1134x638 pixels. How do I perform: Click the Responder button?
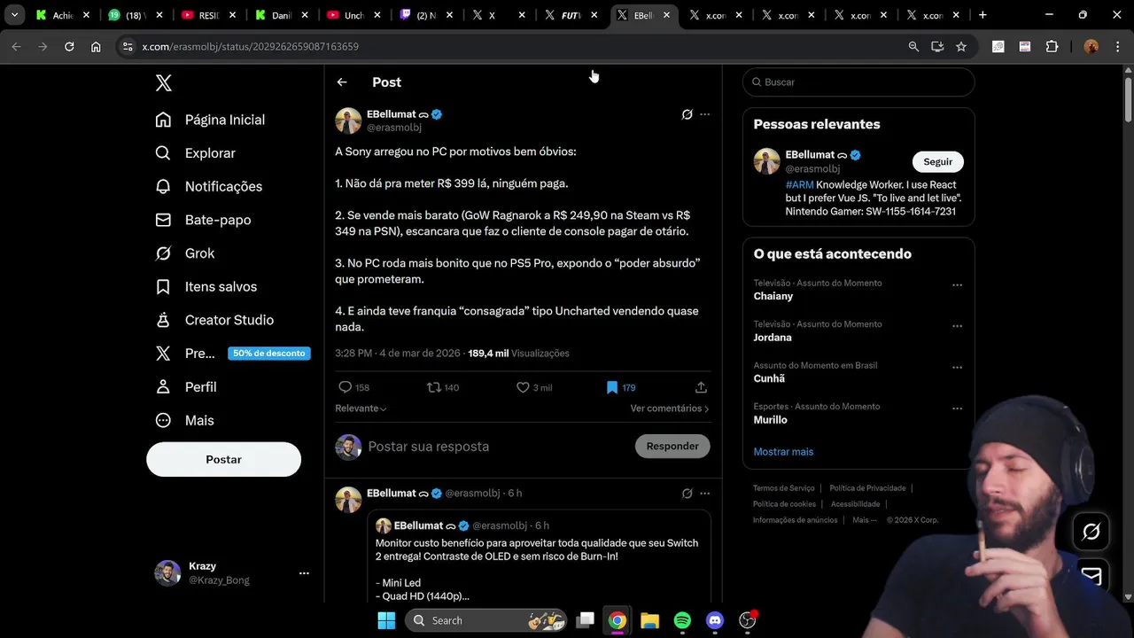click(x=672, y=447)
